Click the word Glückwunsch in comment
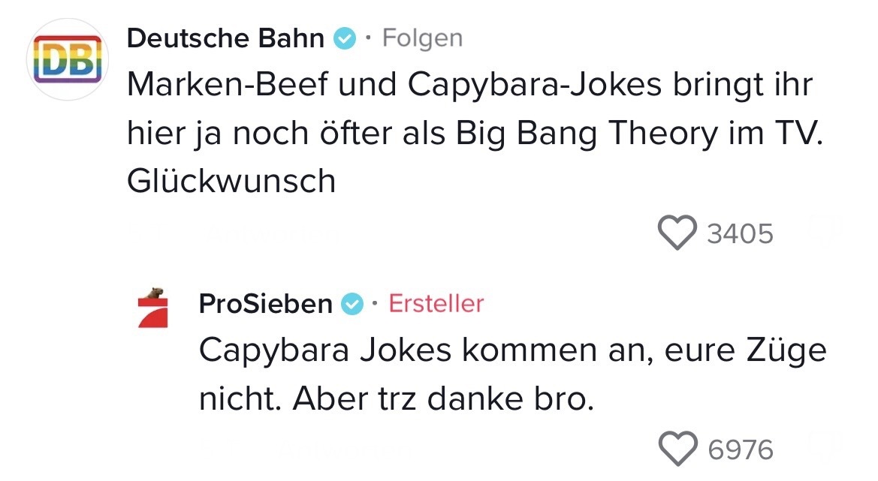Screen dimensions: 878x481 click(x=231, y=181)
